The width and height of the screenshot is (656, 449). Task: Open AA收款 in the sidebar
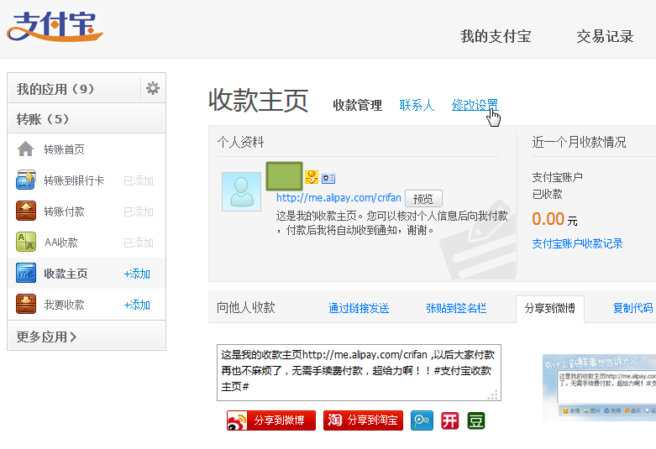(x=61, y=243)
